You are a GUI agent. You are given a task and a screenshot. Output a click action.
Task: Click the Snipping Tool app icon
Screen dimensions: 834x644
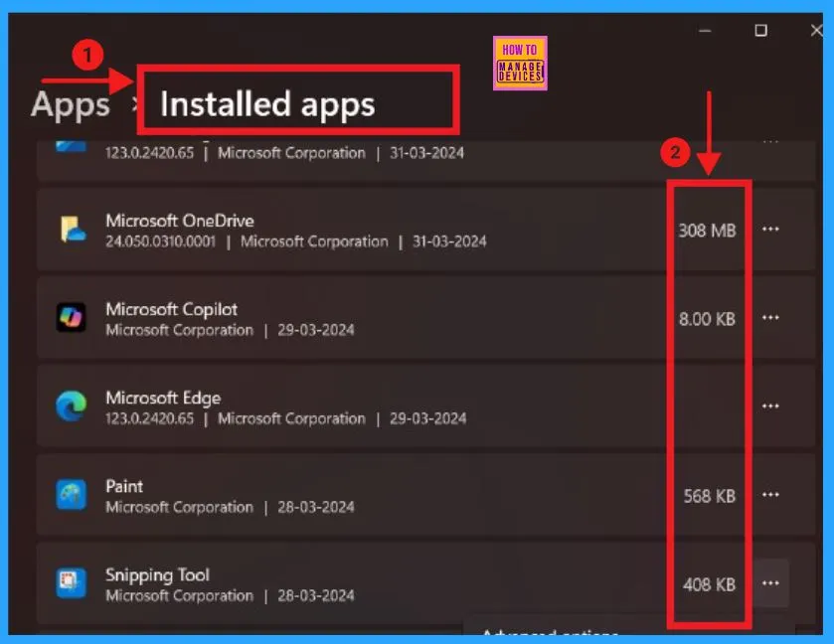72,582
